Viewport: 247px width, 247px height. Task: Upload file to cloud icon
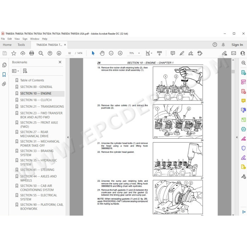(x=23, y=53)
